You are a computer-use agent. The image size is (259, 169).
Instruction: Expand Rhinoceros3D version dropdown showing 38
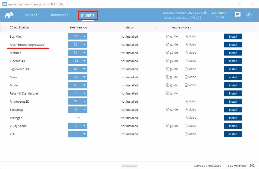tap(78, 102)
